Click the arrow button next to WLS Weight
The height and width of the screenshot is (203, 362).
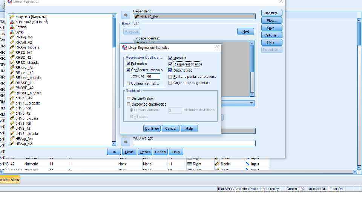[x=126, y=142]
